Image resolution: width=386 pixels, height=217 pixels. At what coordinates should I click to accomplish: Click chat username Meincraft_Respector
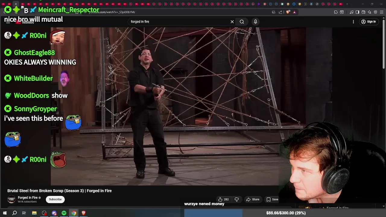point(69,10)
